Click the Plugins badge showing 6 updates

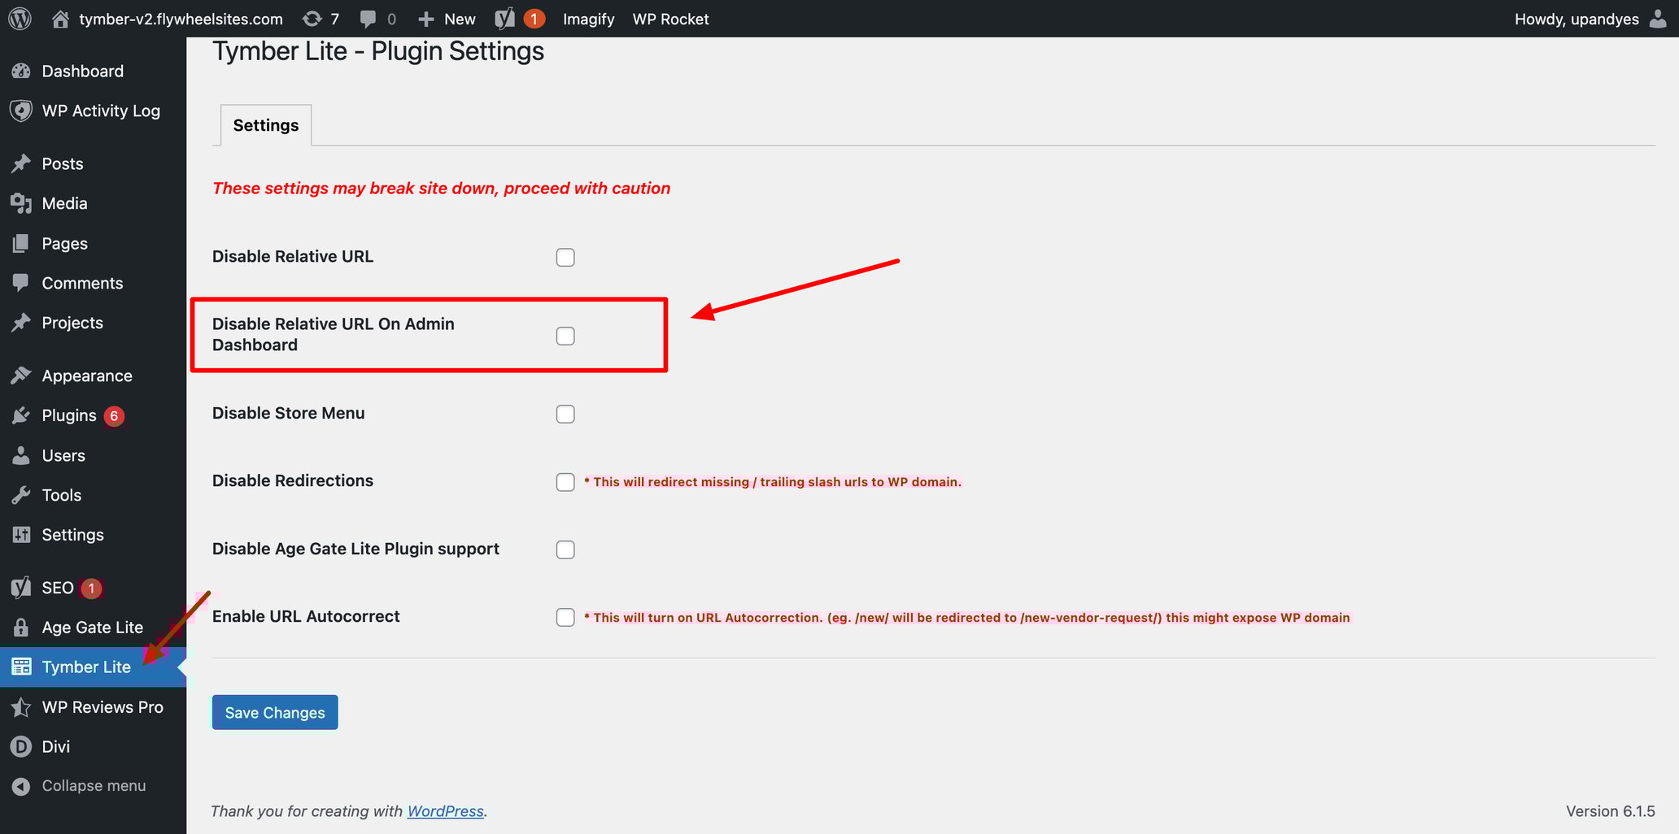114,415
